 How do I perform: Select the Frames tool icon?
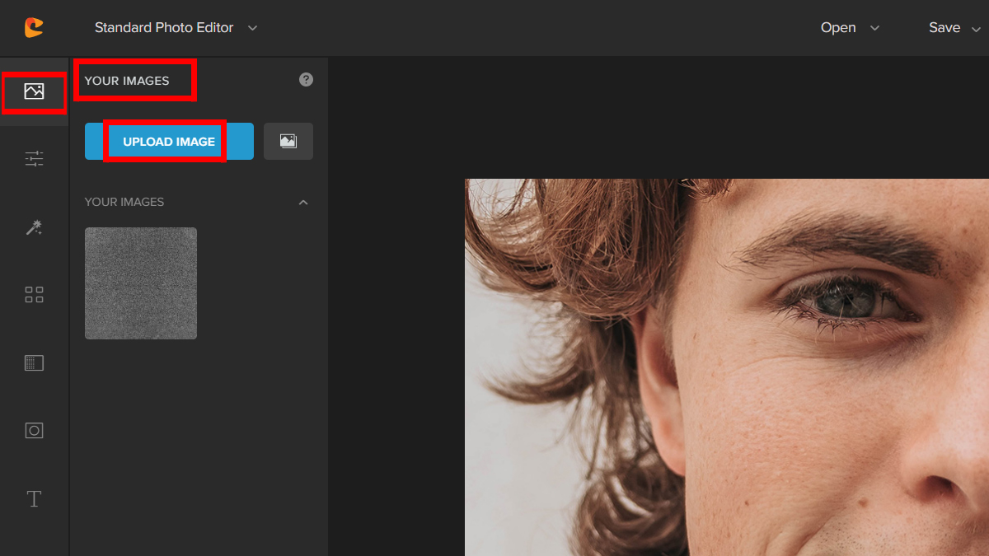click(34, 430)
